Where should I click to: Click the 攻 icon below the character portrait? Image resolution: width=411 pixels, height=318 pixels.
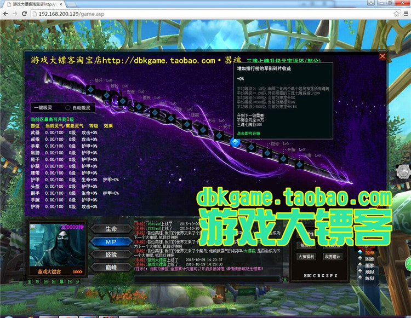point(37,282)
